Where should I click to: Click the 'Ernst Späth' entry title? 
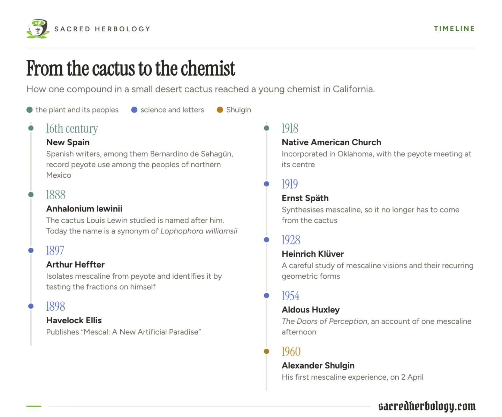[305, 198]
